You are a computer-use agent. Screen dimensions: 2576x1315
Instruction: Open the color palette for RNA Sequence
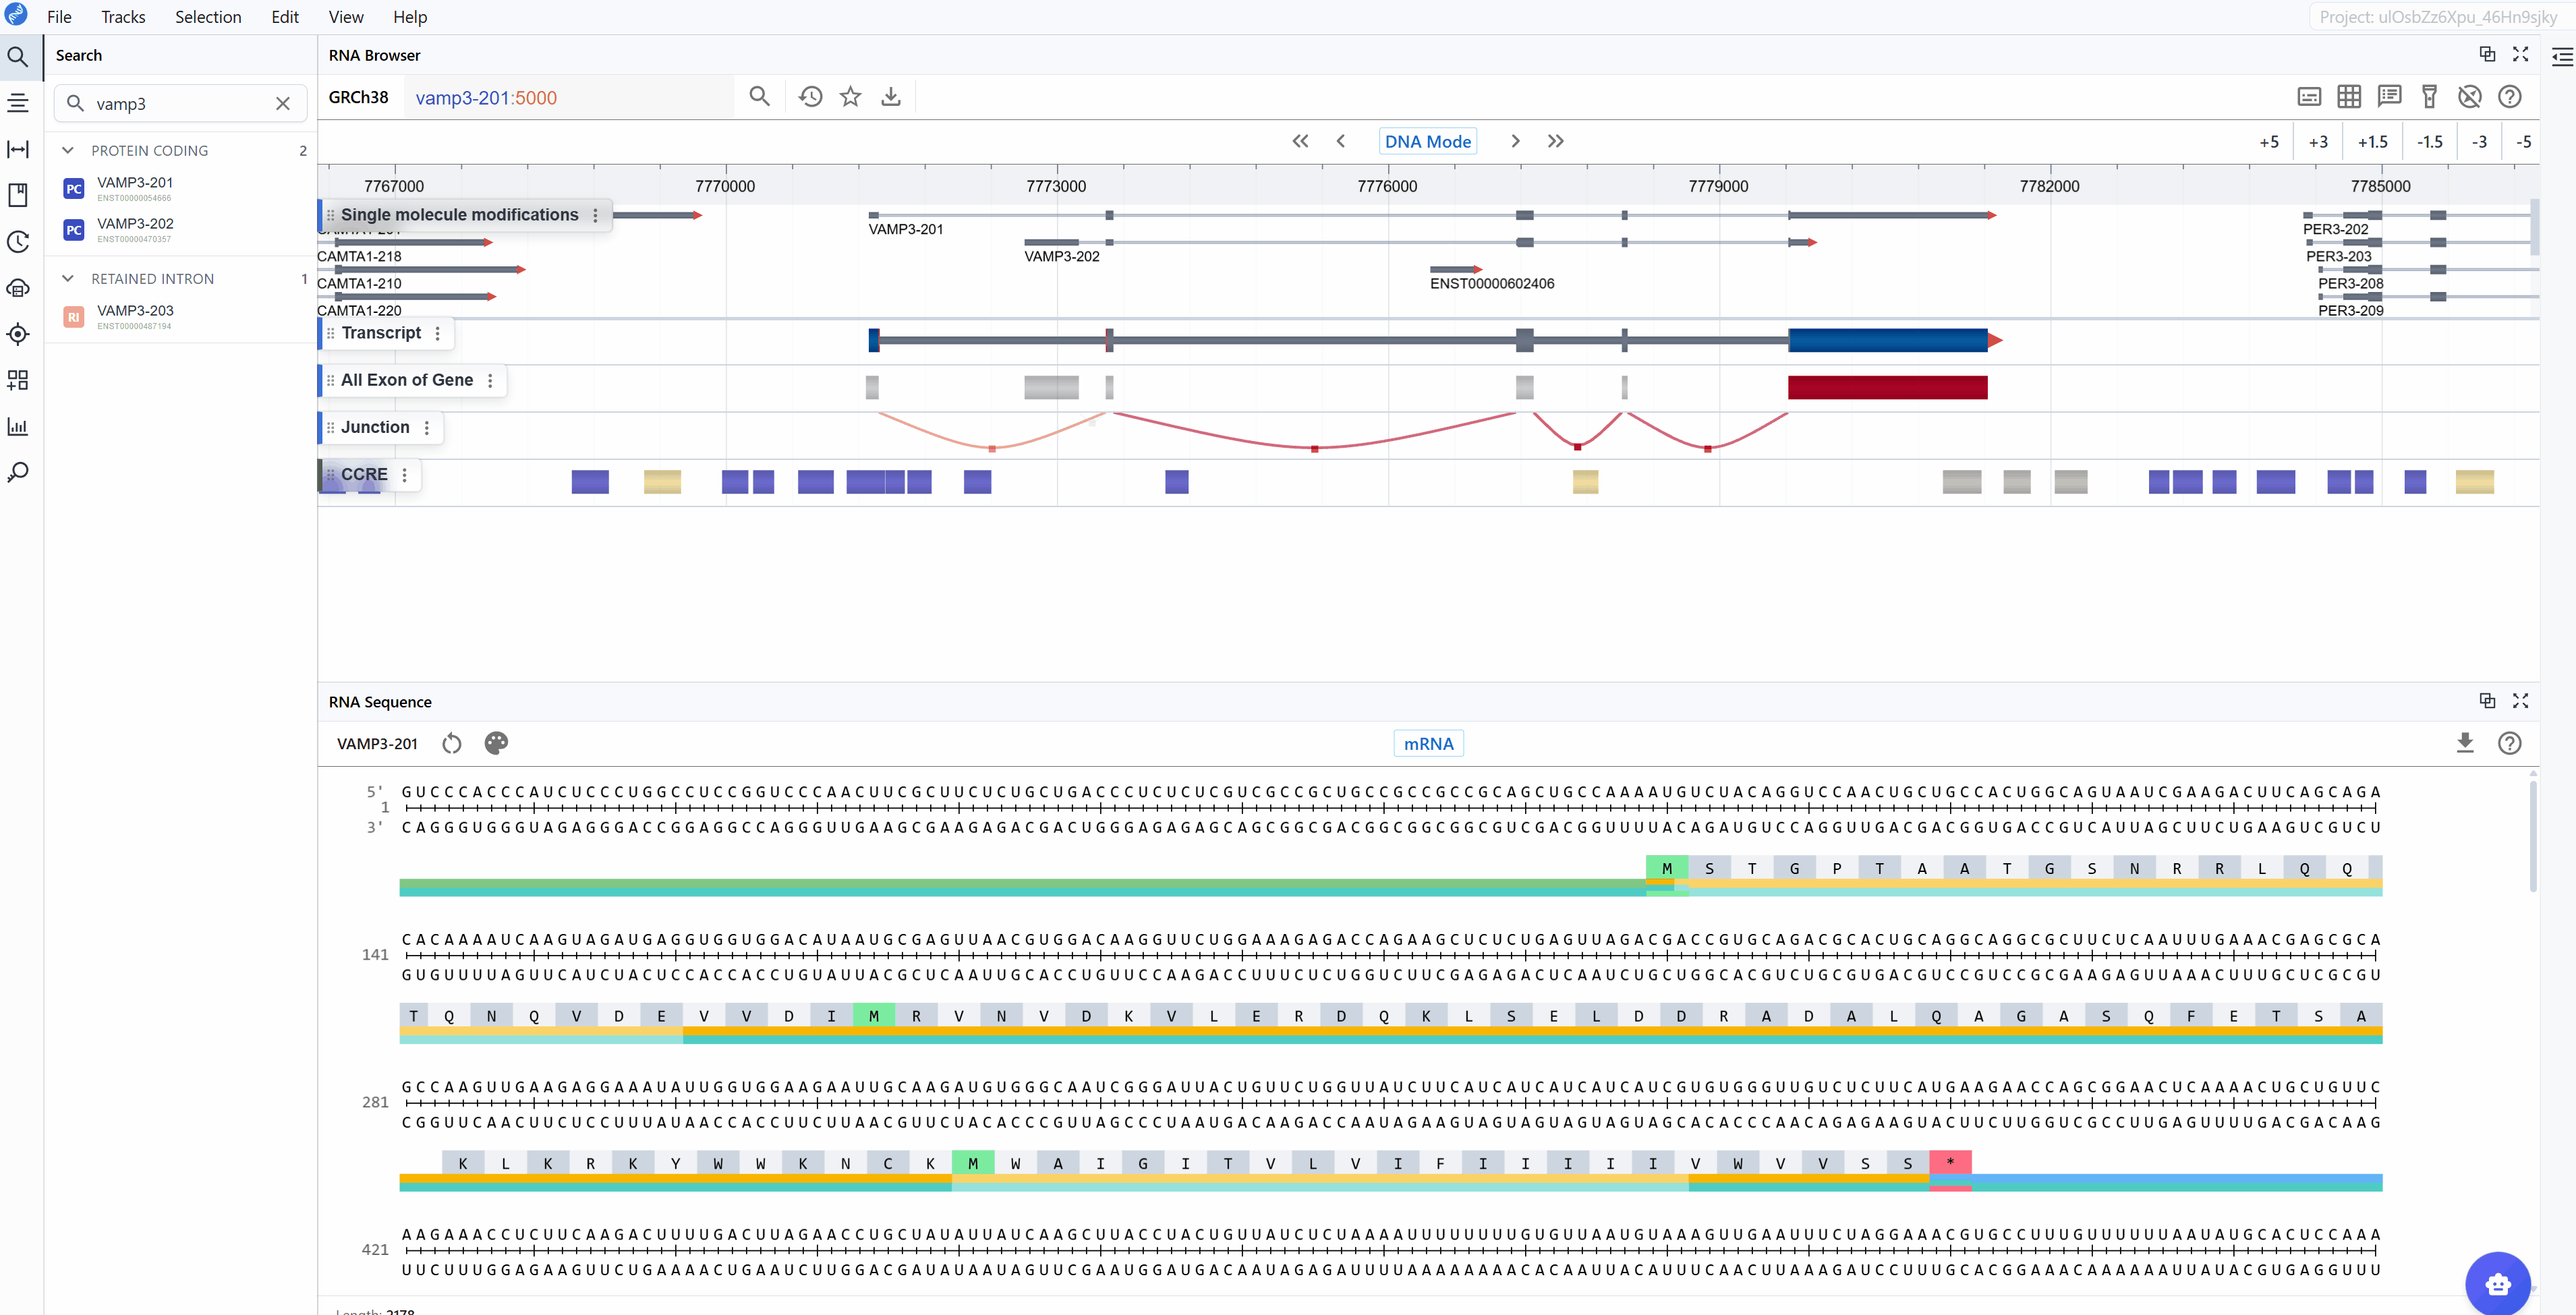496,743
